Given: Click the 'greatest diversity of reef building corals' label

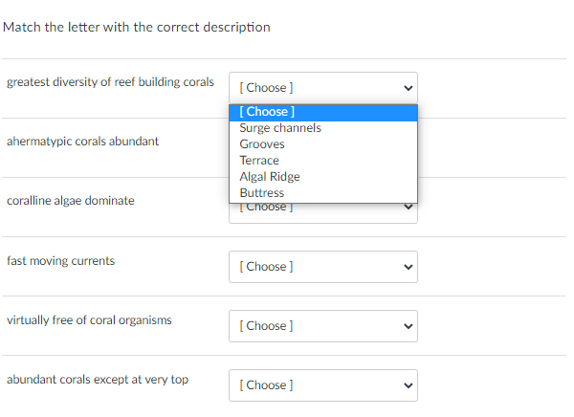Looking at the screenshot, I should (110, 81).
